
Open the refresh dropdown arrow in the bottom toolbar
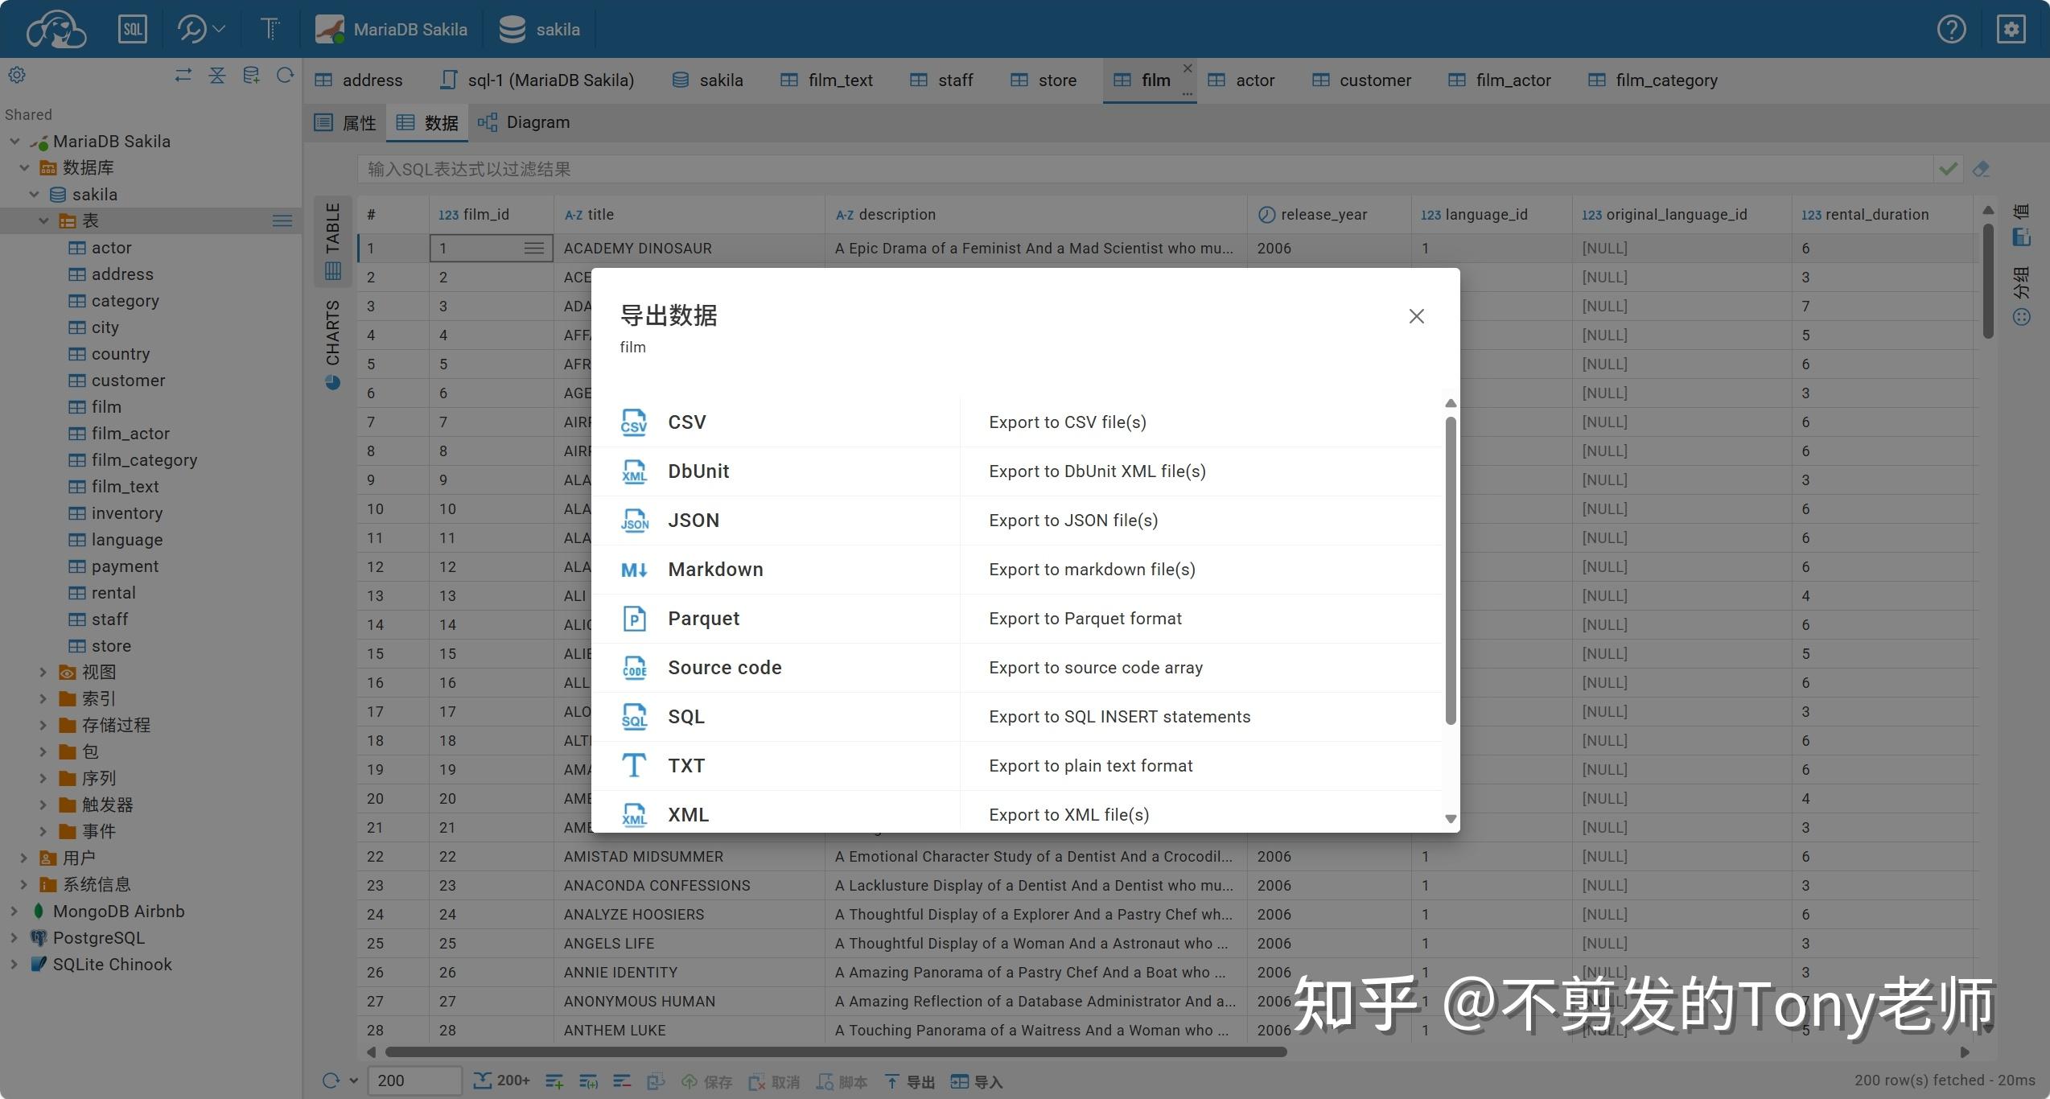[x=352, y=1080]
